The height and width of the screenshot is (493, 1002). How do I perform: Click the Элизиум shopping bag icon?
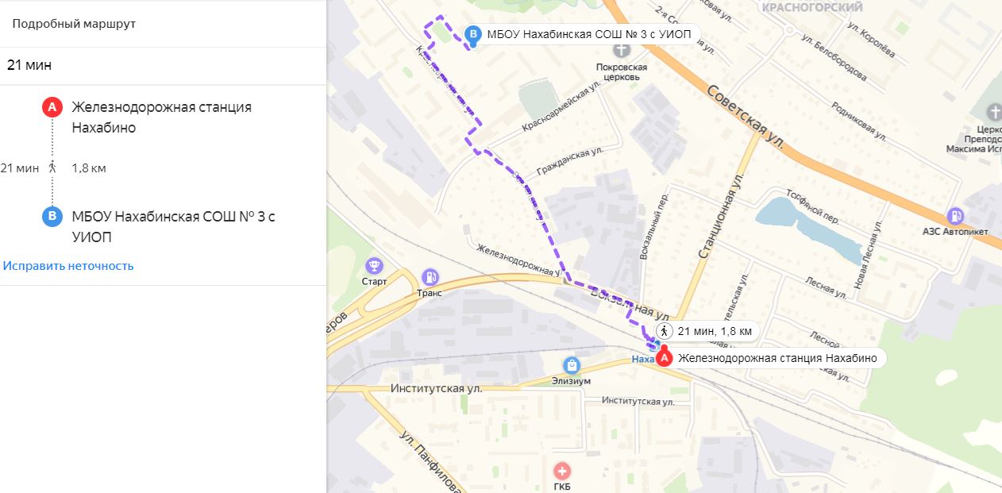click(571, 365)
